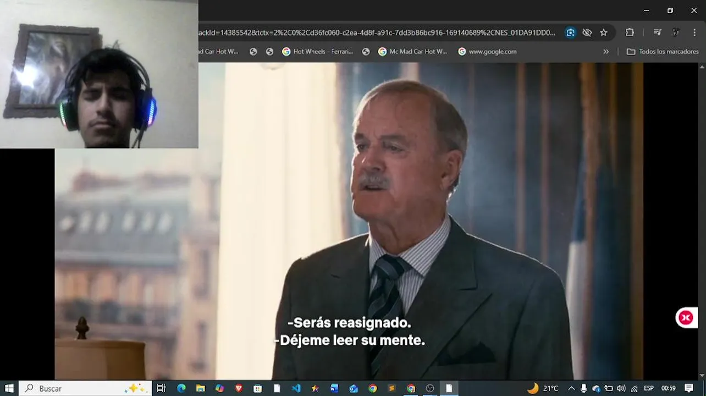Image resolution: width=706 pixels, height=396 pixels.
Task: Click the Buscar taskbar search box
Action: (x=85, y=388)
